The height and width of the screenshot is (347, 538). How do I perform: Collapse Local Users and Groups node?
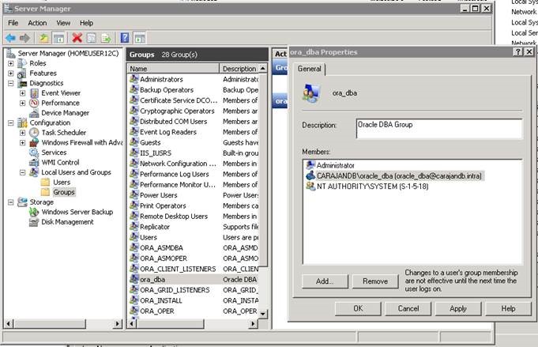(23, 172)
